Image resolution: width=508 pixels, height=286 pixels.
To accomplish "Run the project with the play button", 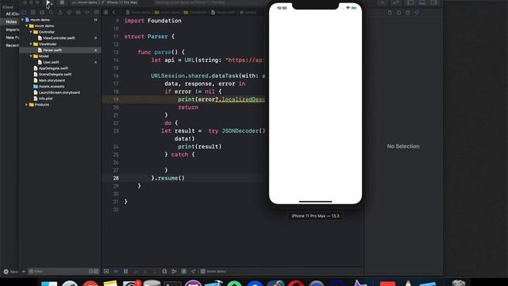I will coord(48,2).
